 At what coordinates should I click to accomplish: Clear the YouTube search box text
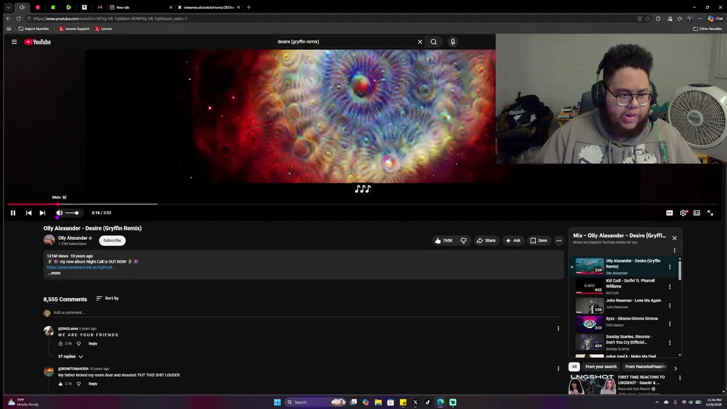point(420,41)
